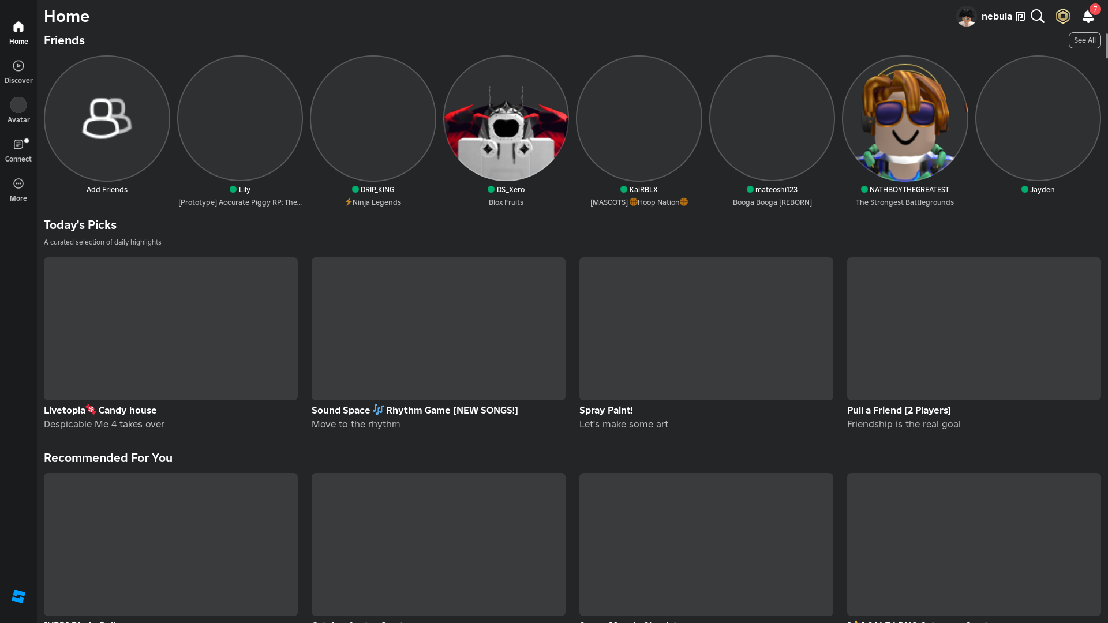The width and height of the screenshot is (1108, 623).
Task: Click the Blox Fruits game text
Action: click(x=506, y=202)
